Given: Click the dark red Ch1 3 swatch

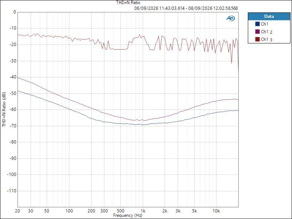Looking at the screenshot, I should pyautogui.click(x=257, y=39).
